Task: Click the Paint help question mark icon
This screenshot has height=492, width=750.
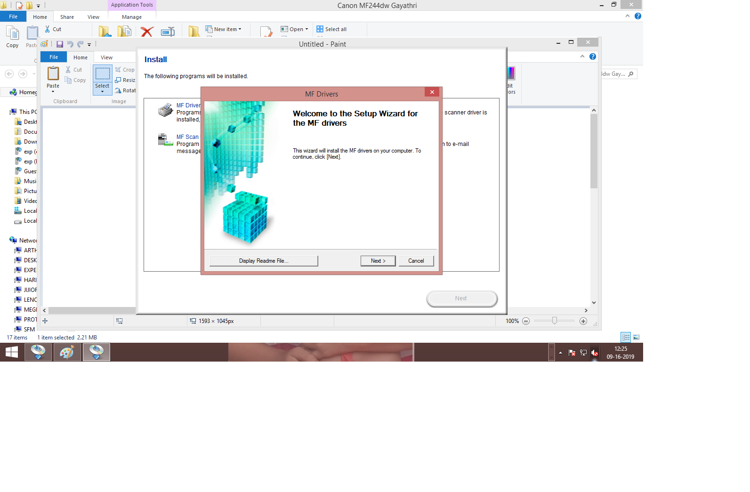Action: point(593,56)
